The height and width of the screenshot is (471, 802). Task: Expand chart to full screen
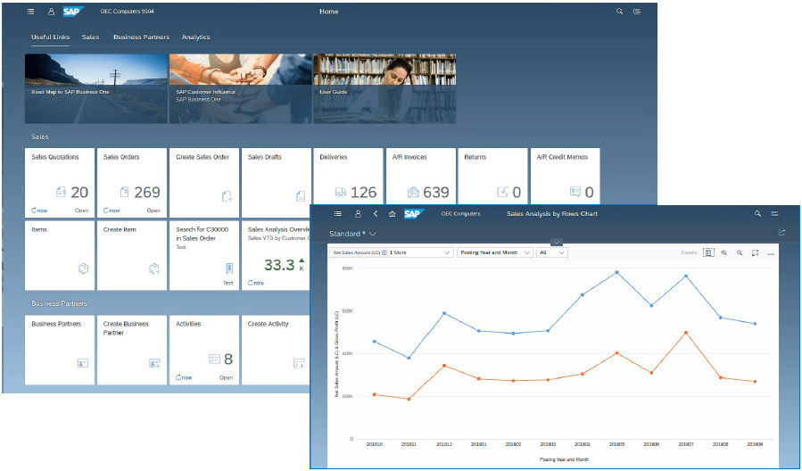tap(755, 252)
